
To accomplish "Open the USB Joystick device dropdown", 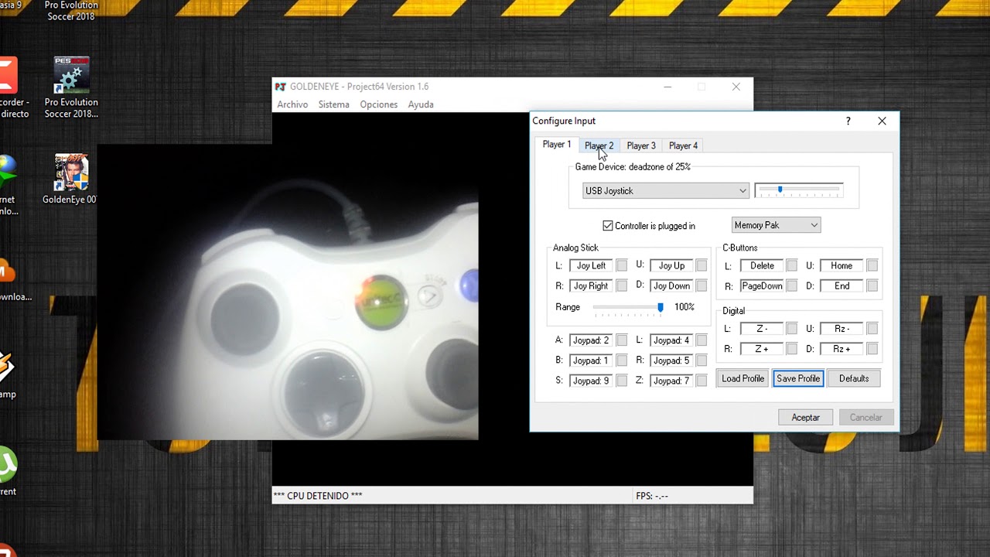I will click(666, 190).
